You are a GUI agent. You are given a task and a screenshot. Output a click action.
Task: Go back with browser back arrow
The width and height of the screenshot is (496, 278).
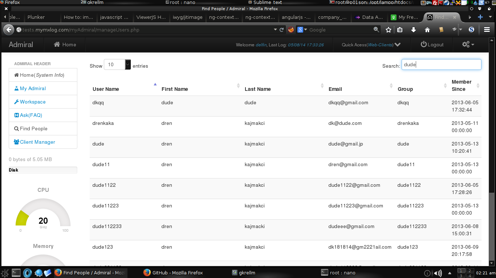[9, 30]
